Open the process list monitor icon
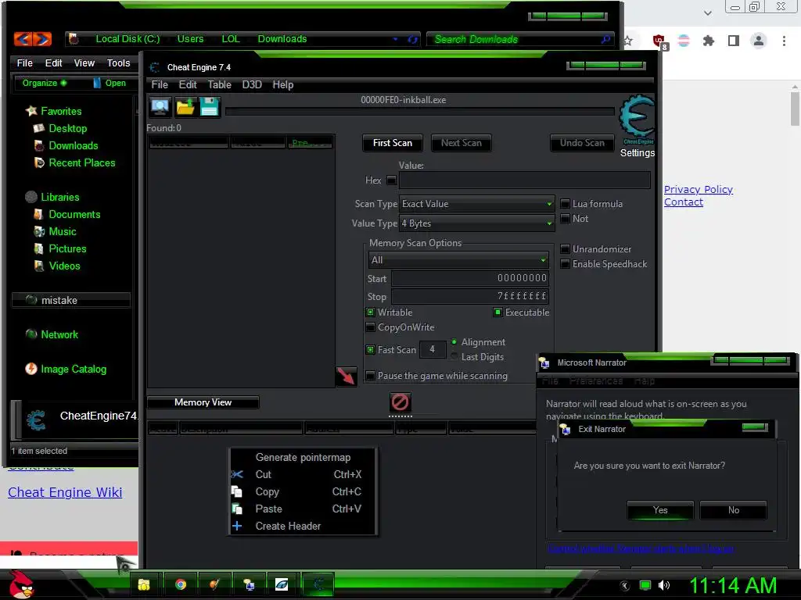 click(x=160, y=107)
